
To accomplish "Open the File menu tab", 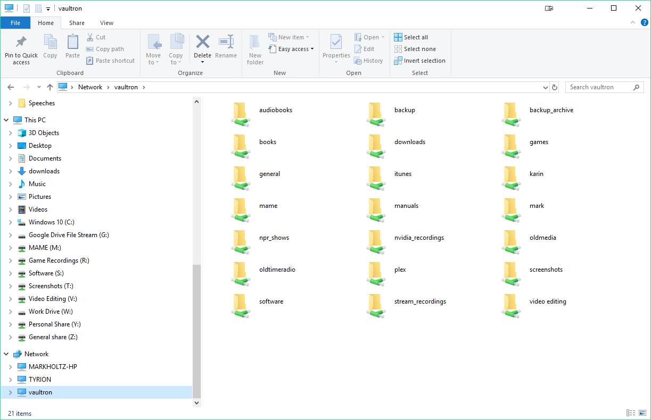I will (15, 23).
